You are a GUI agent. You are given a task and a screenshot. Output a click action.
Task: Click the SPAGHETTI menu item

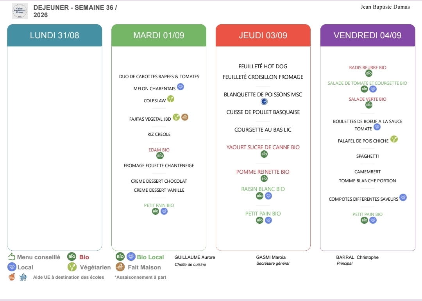pyautogui.click(x=368, y=156)
